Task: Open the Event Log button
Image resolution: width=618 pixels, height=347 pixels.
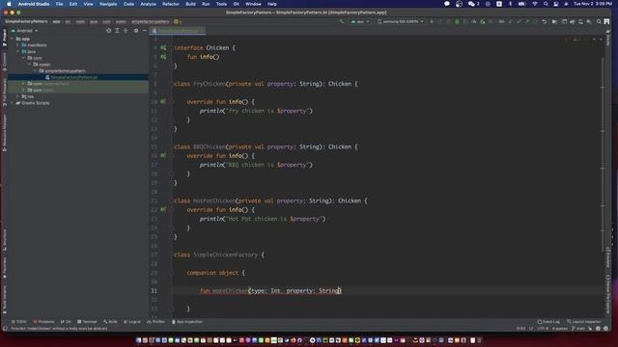Action: 548,322
